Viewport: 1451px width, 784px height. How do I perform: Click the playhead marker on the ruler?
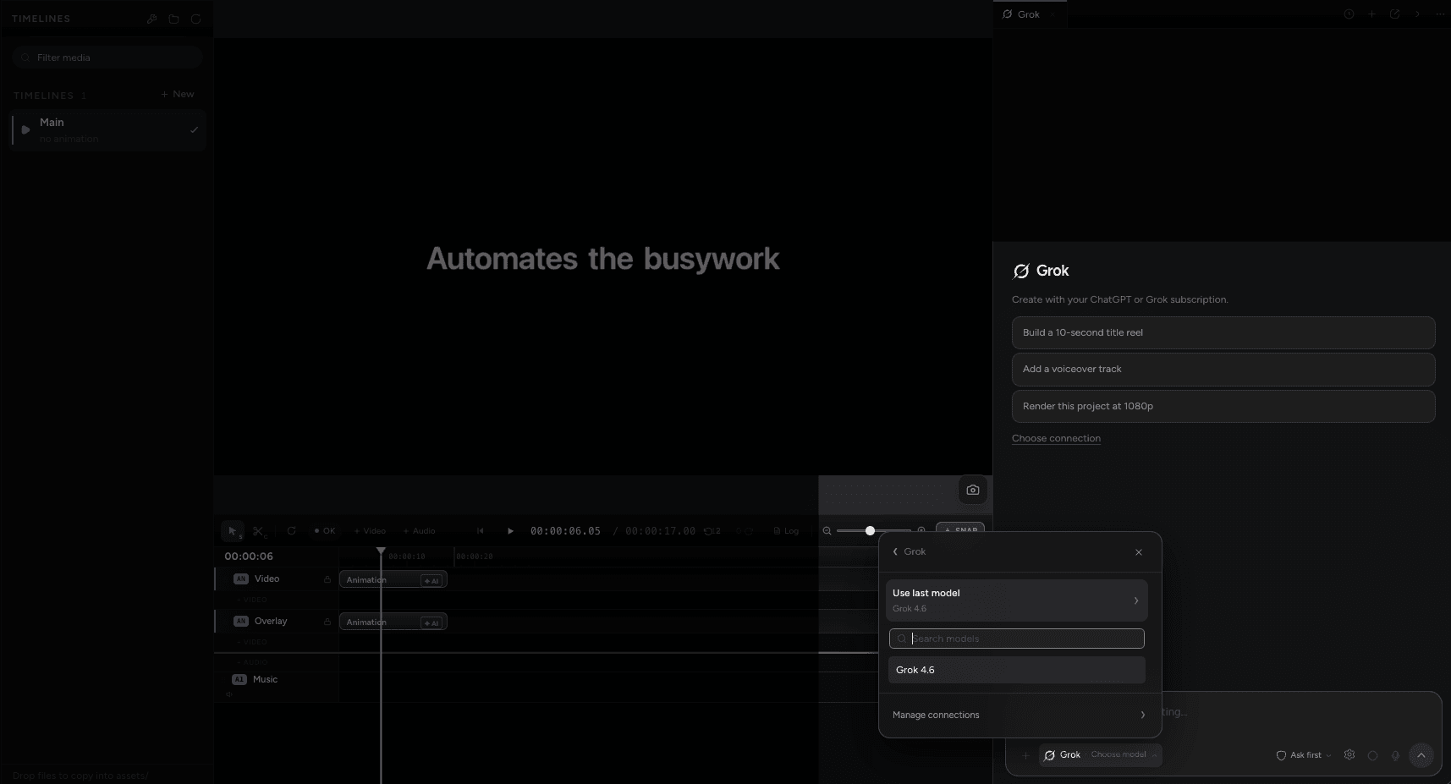click(x=381, y=551)
